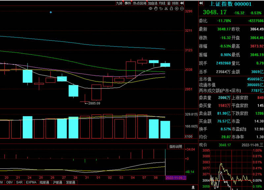This screenshot has height=190, width=264.
Task: Click the 指标说明 button
Action: 176,147
